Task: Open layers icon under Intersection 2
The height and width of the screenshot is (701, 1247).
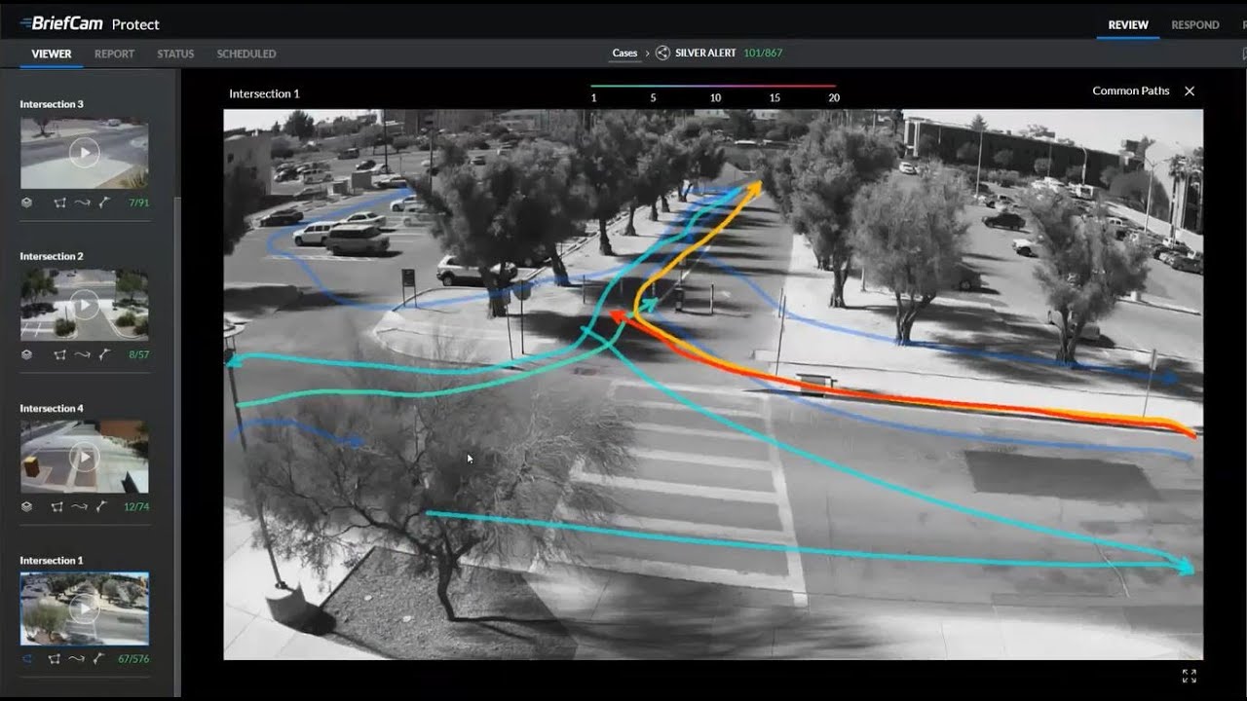Action: (x=26, y=354)
